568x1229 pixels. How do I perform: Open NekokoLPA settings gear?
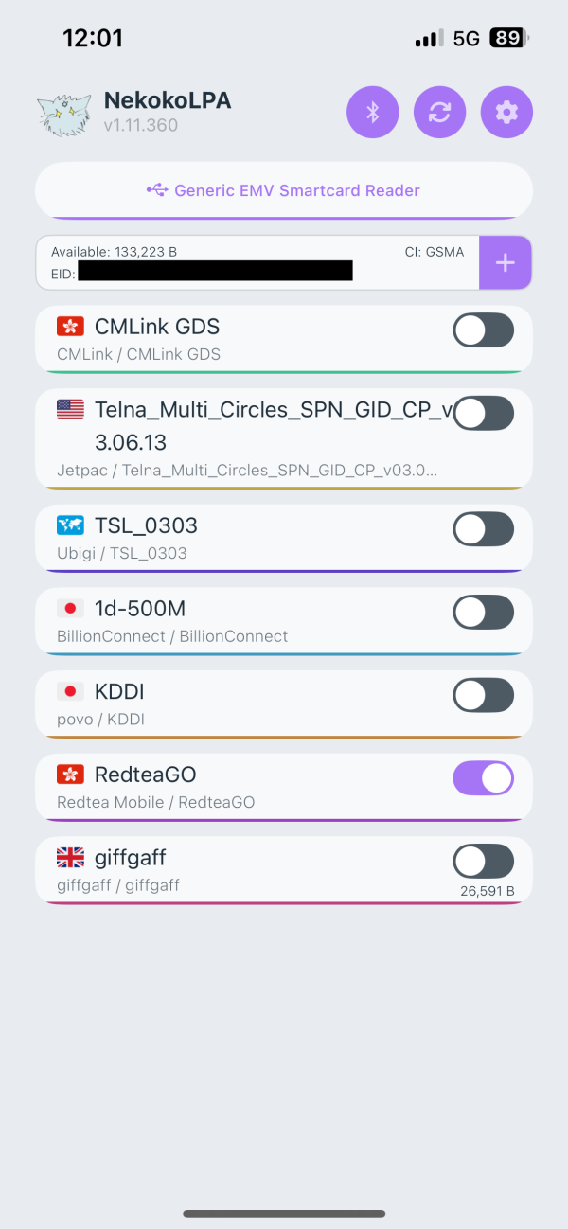tap(506, 112)
